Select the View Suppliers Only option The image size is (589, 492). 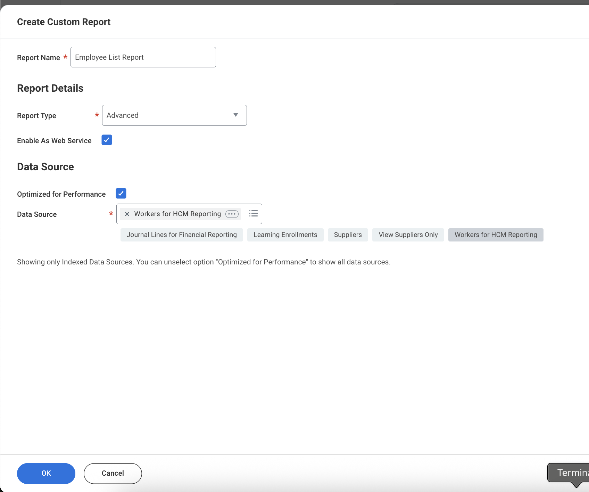[x=408, y=235]
